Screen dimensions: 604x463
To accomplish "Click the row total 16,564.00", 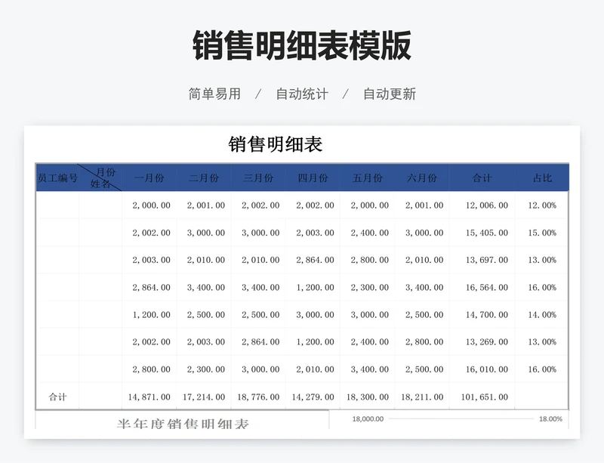I will [x=487, y=288].
